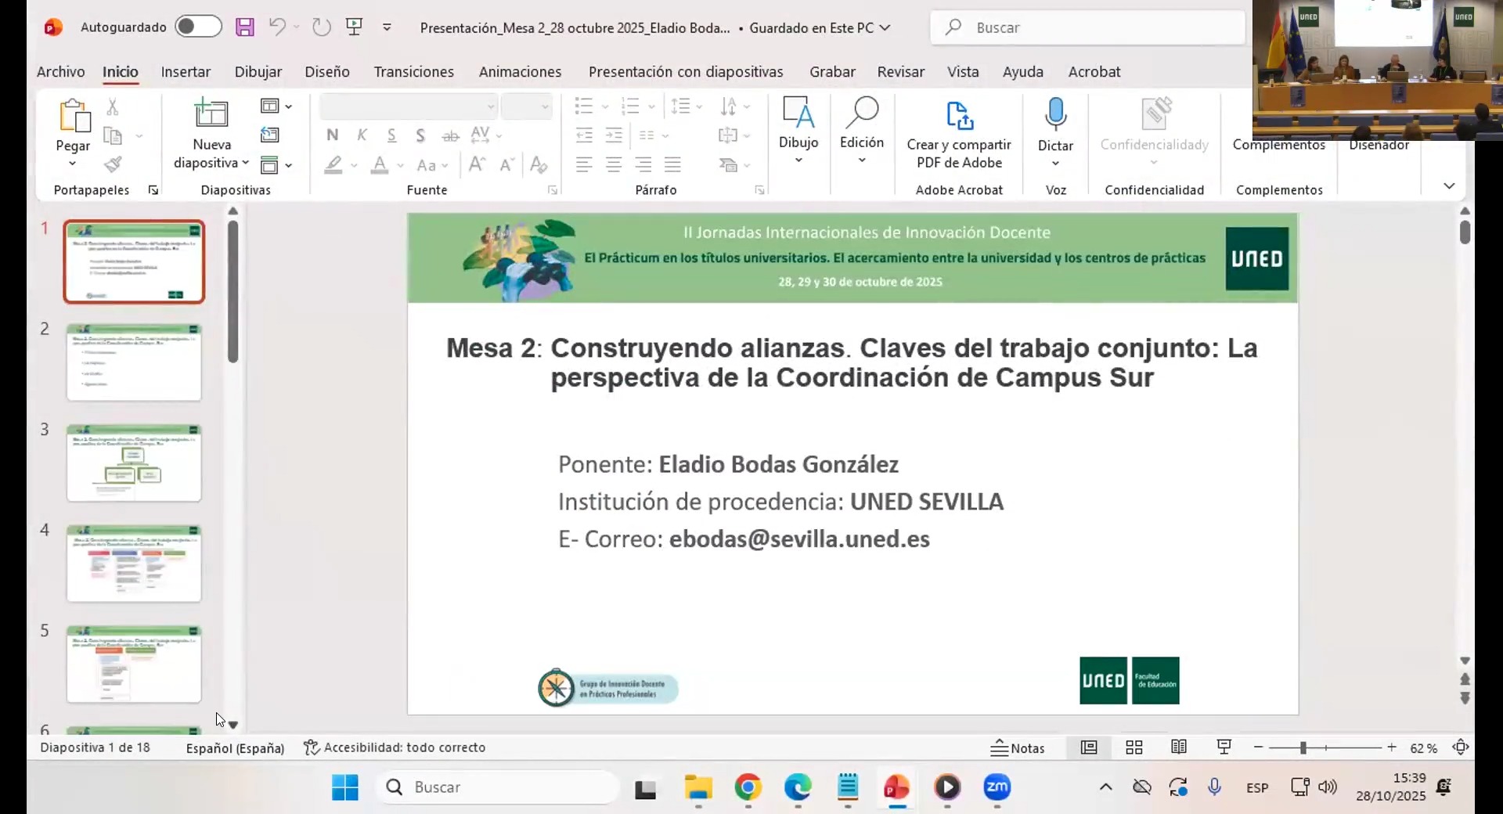Toggle the Notas pane in status bar
1503x814 pixels.
[1018, 747]
